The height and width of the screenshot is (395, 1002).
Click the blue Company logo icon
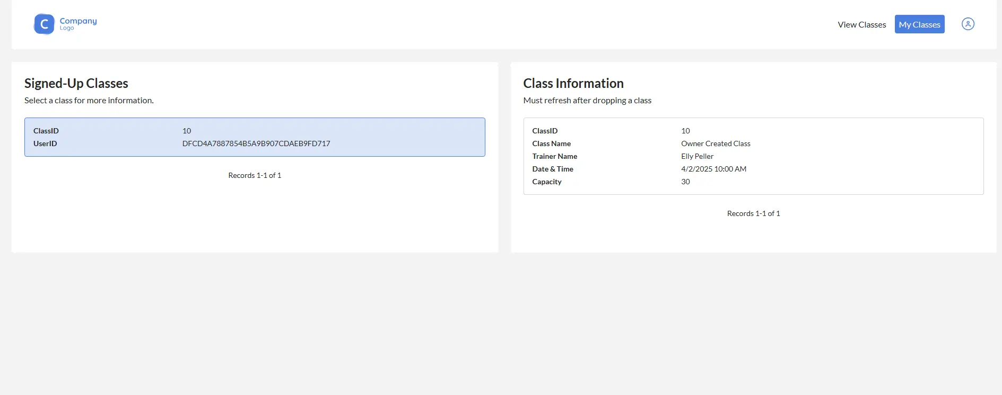point(44,24)
